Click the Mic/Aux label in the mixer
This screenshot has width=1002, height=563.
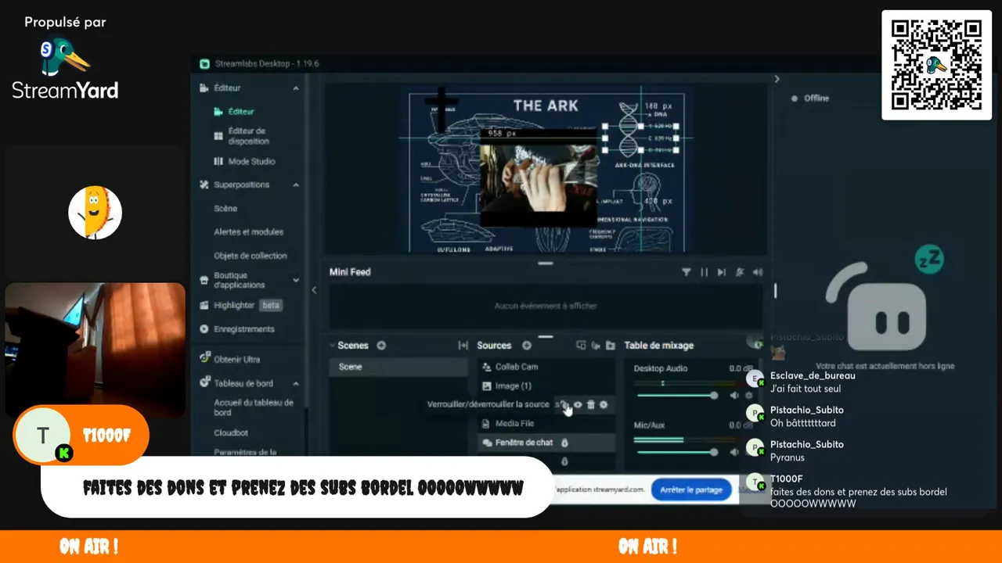(x=649, y=425)
